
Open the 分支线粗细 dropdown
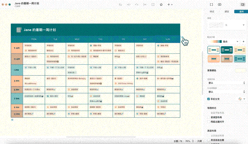pos(226,92)
